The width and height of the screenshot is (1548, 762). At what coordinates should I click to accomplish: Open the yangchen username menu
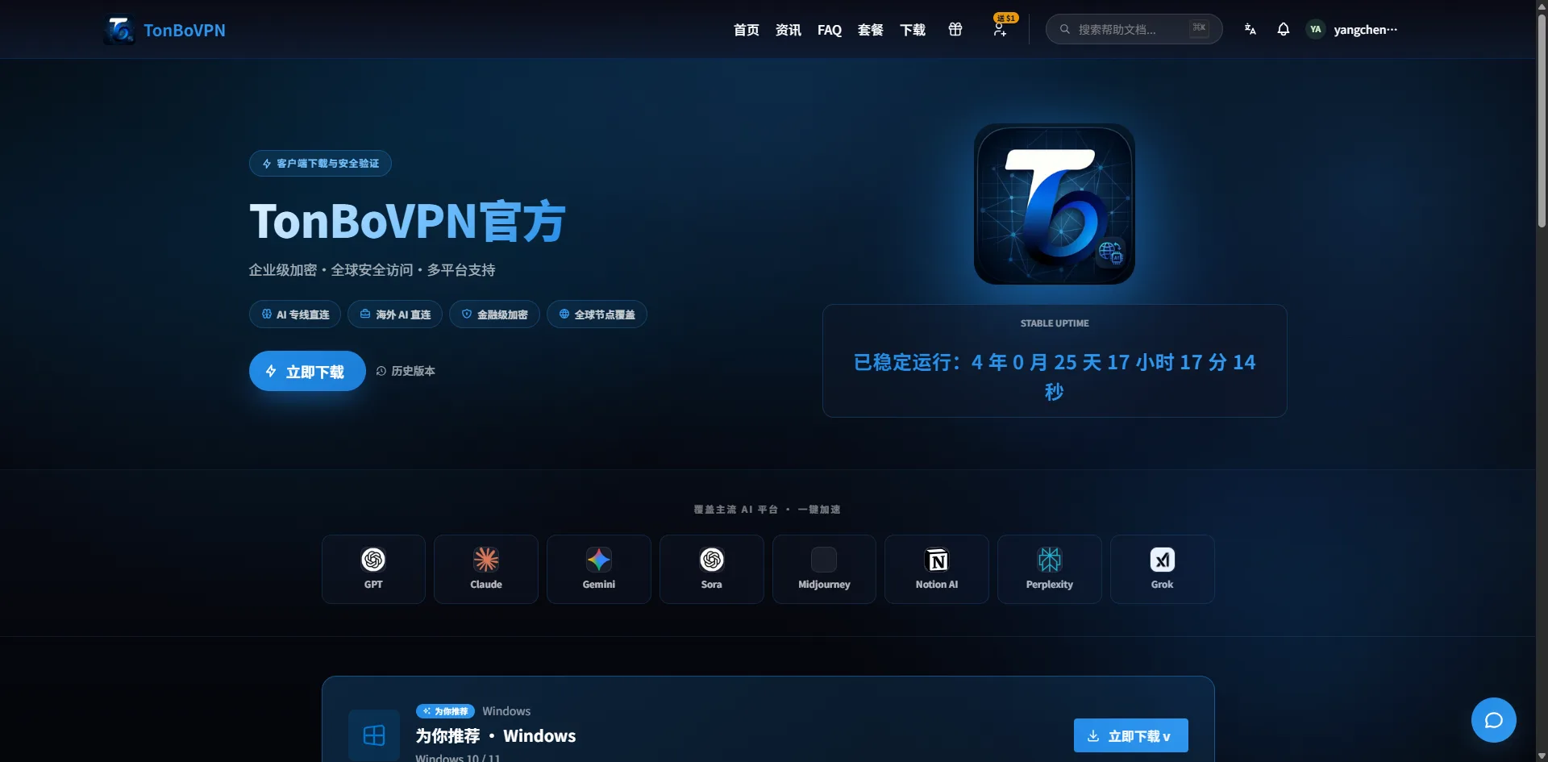(x=1365, y=30)
